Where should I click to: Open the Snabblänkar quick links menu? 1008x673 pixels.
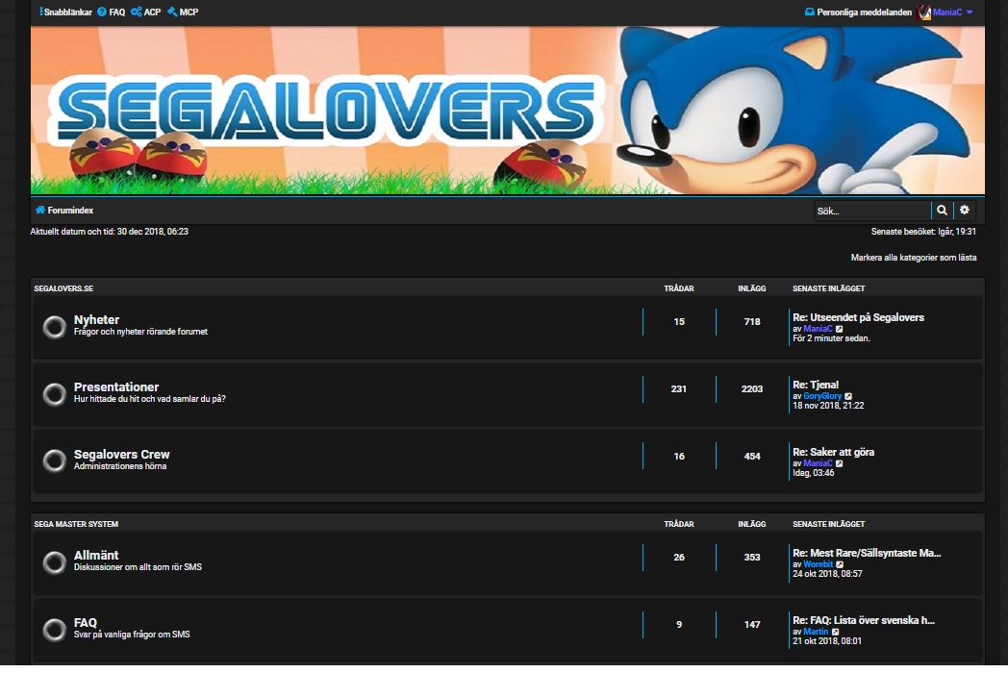point(65,12)
